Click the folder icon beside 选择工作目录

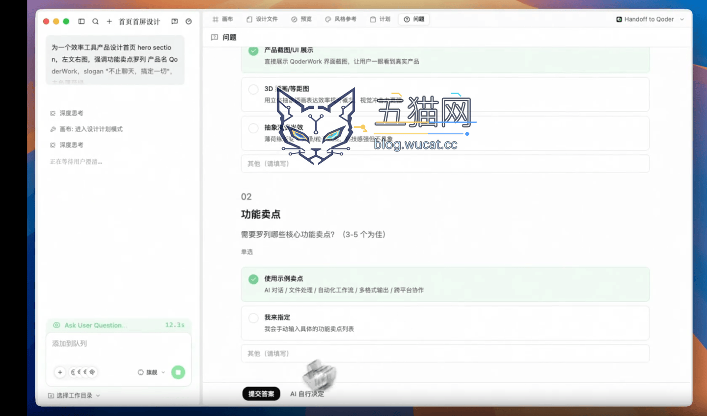[x=51, y=395]
